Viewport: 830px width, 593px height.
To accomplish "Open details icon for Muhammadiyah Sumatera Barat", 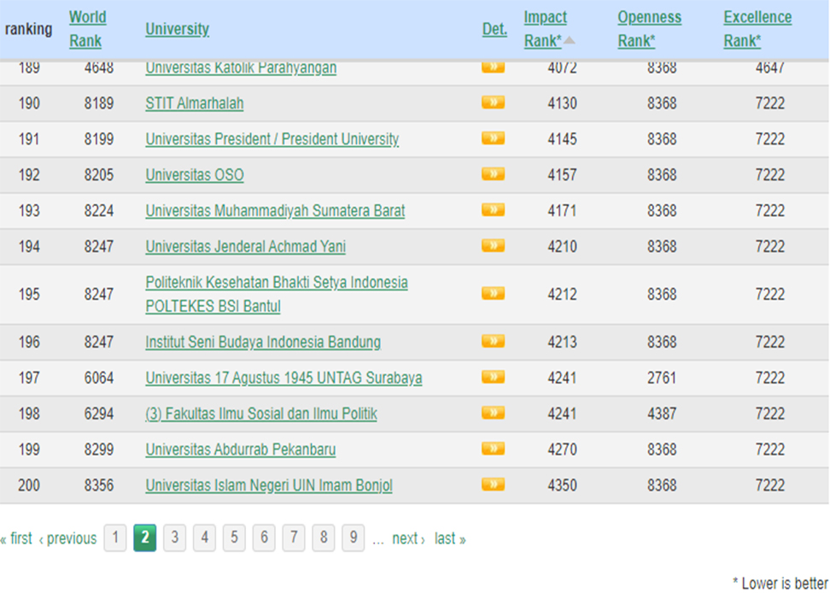I will click(x=493, y=210).
